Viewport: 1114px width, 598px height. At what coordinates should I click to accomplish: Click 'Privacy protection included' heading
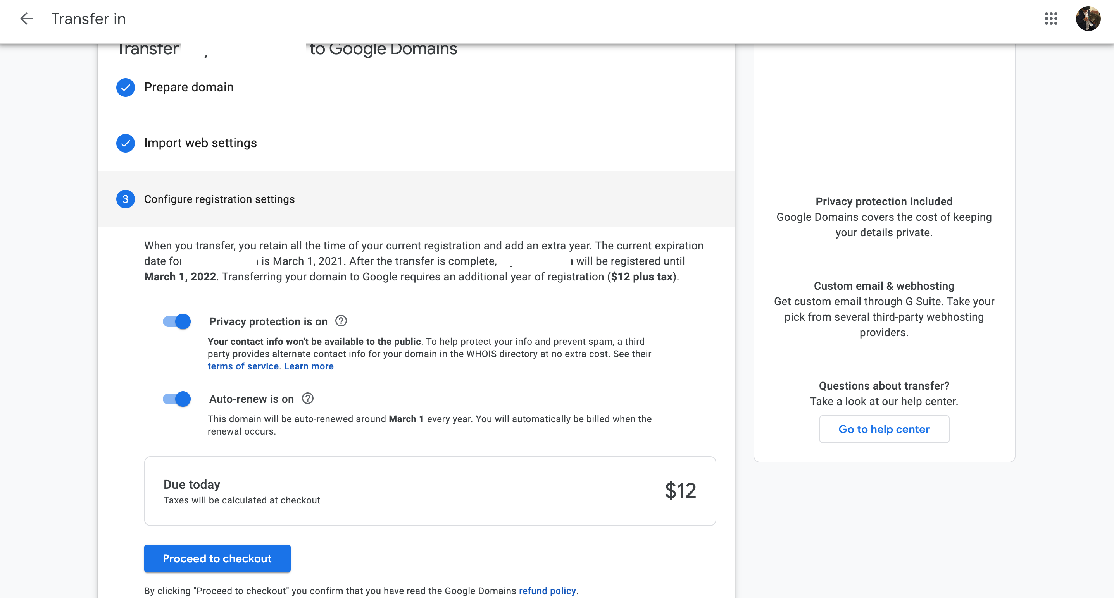[884, 201]
